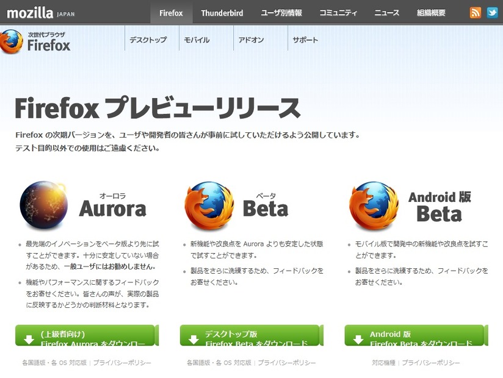Click the Android 版 Beta heading
This screenshot has height=378, width=503.
click(x=440, y=207)
